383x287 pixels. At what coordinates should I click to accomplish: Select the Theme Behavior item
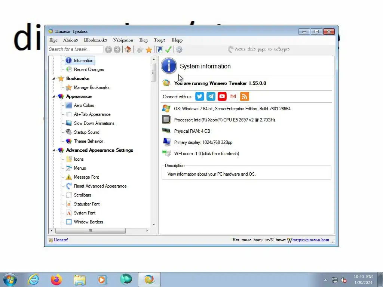(88, 141)
